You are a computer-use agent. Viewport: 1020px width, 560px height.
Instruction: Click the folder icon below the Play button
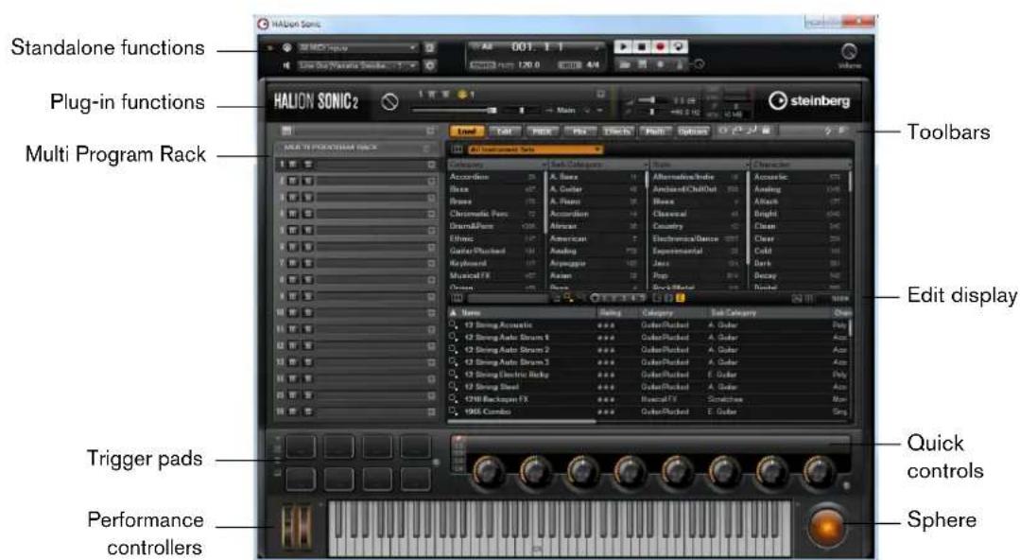point(624,63)
